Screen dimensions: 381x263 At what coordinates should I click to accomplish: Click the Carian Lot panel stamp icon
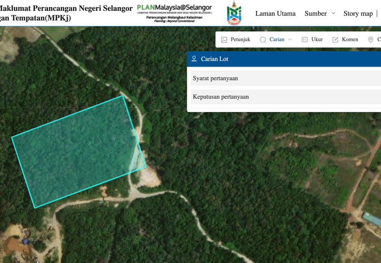pyautogui.click(x=194, y=59)
